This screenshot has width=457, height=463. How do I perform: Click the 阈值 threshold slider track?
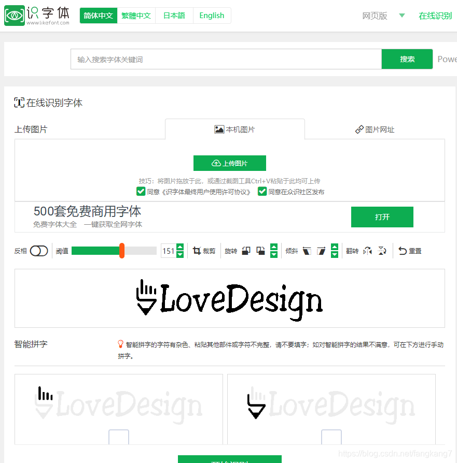(x=114, y=251)
